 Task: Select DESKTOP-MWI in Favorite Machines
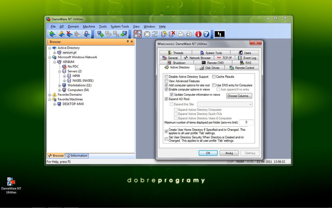point(73,104)
